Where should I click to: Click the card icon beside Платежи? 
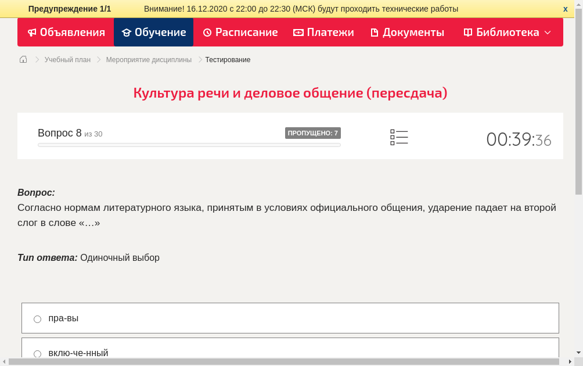297,33
